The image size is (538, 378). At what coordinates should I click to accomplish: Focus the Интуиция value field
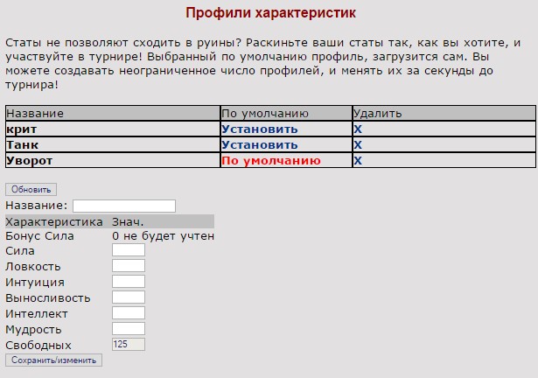129,282
